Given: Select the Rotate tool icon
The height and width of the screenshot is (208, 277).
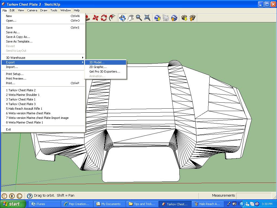Looking at the screenshot, I should (x=104, y=18).
